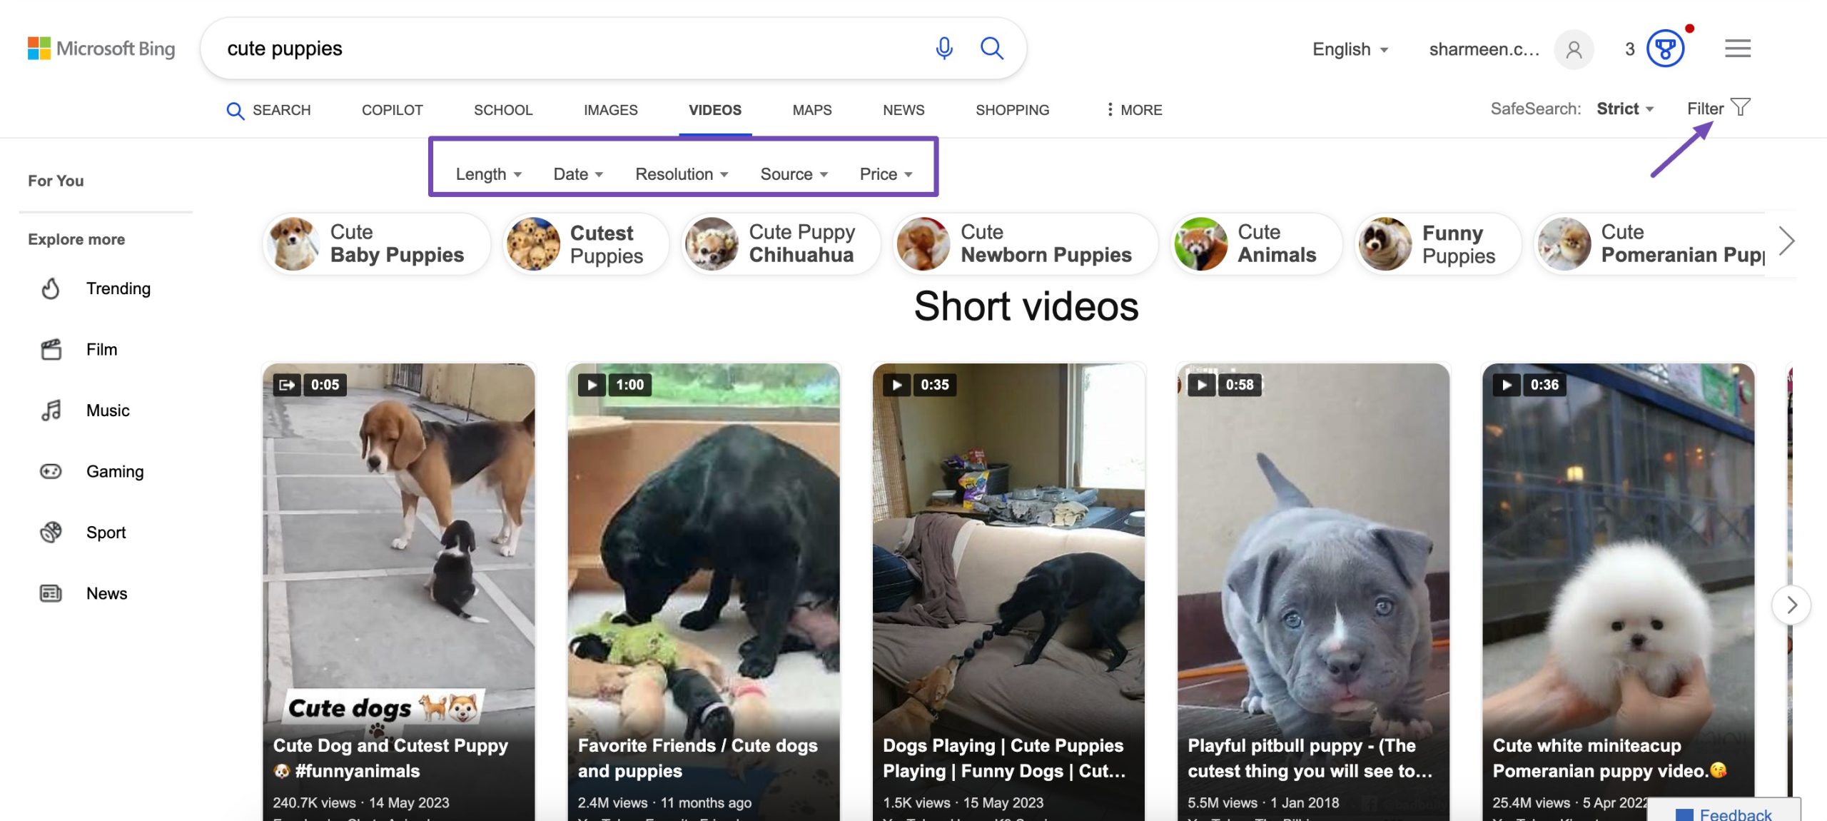Click the For You heading
This screenshot has width=1827, height=821.
coord(56,181)
